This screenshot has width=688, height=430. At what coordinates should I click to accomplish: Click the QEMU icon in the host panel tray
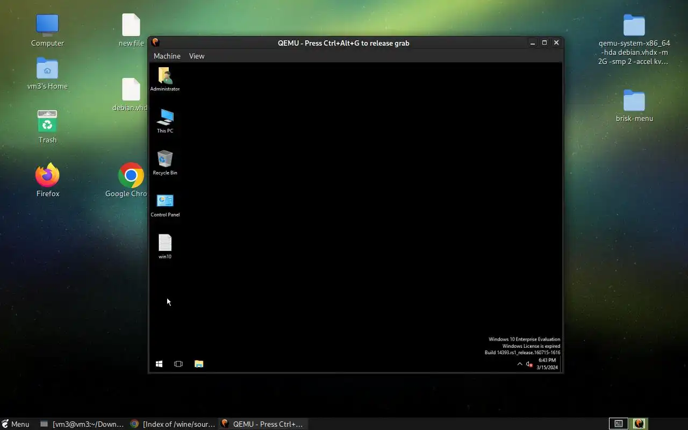click(x=639, y=424)
